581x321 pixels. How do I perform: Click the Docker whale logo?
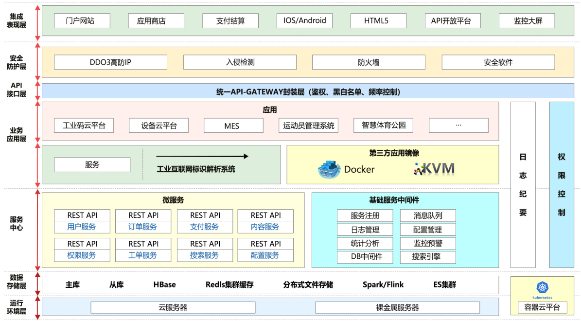click(329, 170)
